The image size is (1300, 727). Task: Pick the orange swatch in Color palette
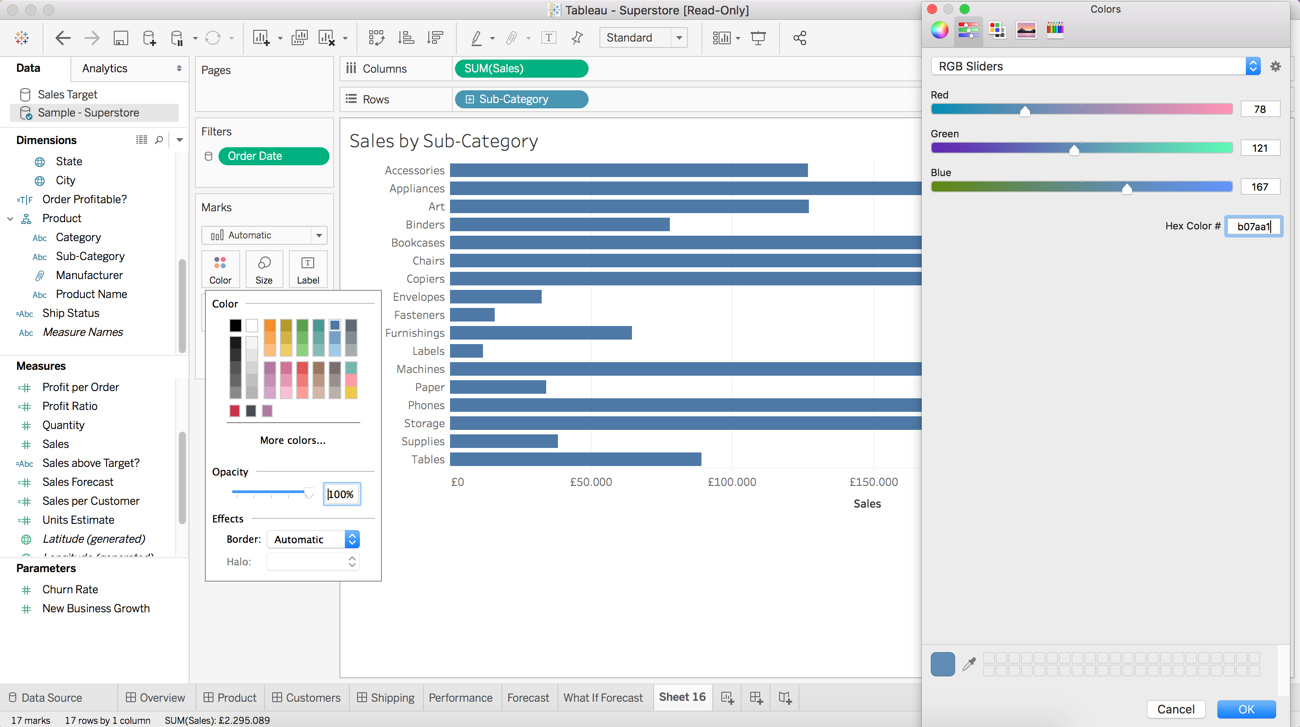269,325
